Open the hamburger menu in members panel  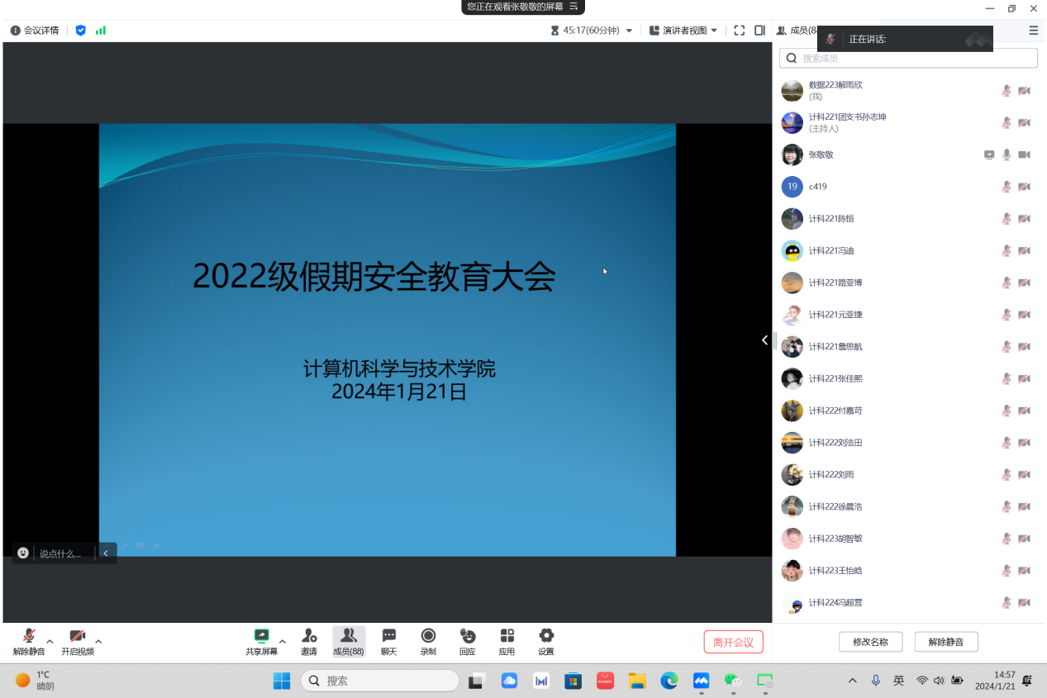1033,31
